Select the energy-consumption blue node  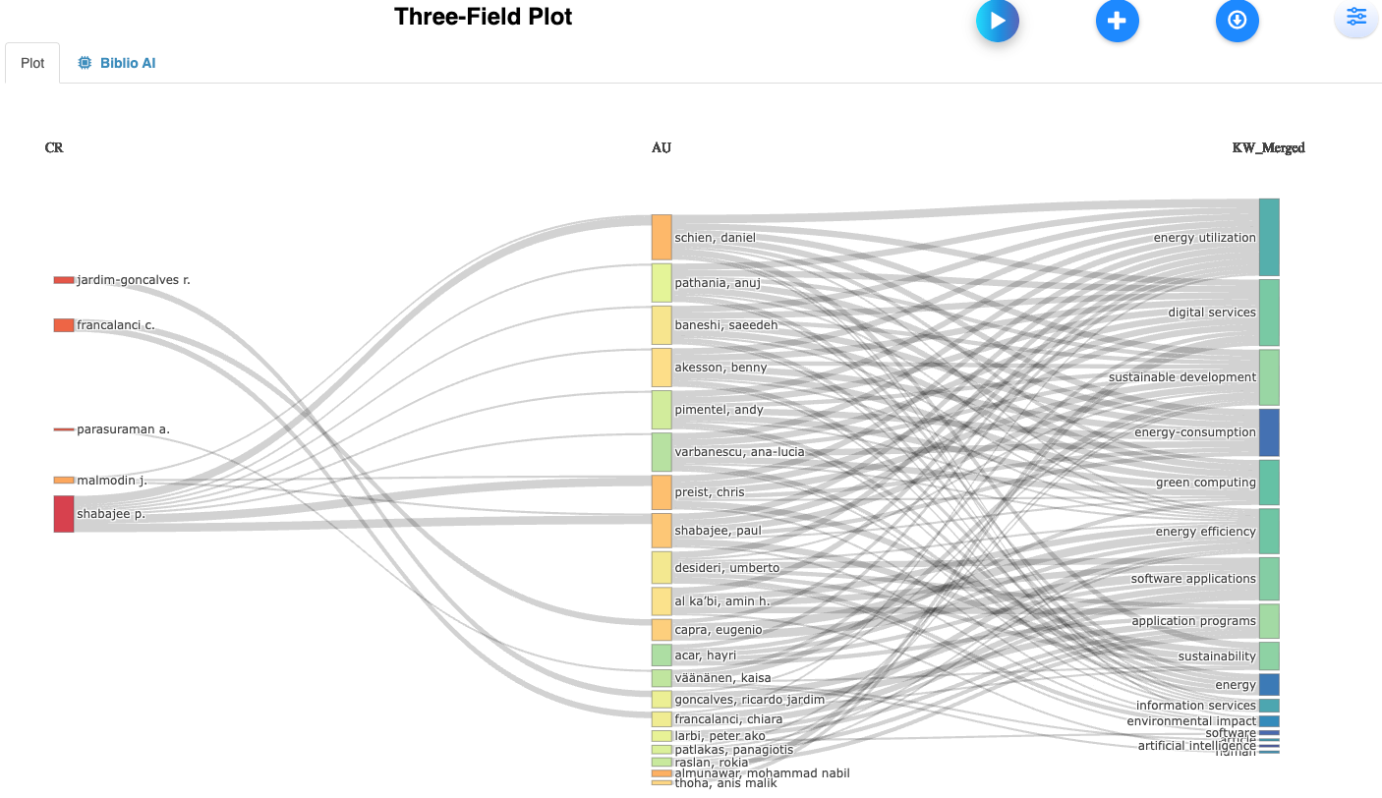[x=1269, y=432]
